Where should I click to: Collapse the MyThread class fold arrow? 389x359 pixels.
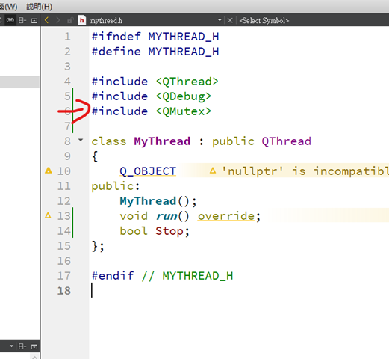pos(81,140)
